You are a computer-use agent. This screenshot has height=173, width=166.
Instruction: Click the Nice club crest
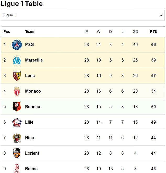click(x=17, y=138)
